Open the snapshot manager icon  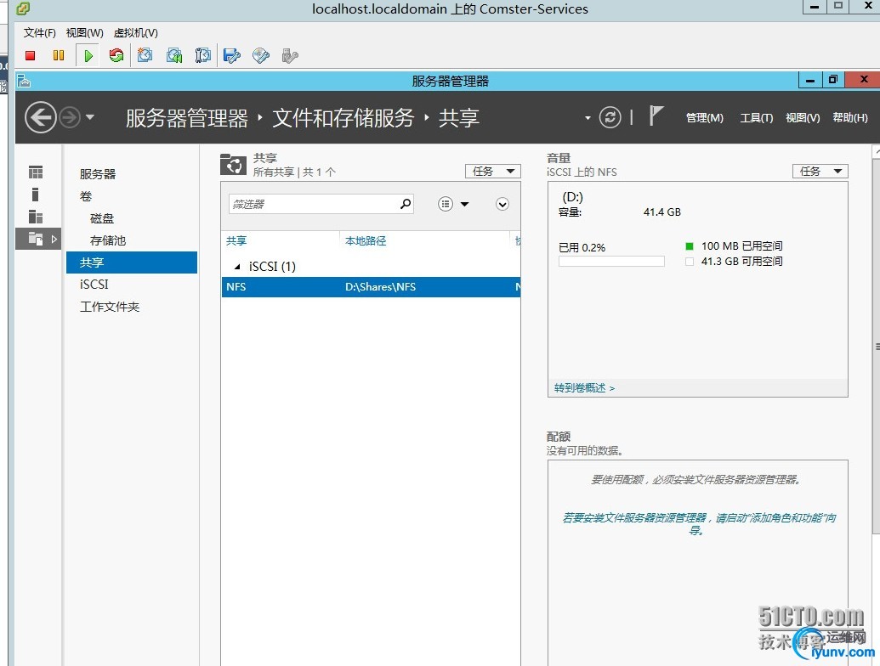coord(202,55)
